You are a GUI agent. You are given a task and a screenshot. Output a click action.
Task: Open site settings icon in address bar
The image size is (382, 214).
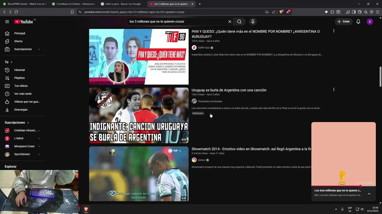coord(80,12)
